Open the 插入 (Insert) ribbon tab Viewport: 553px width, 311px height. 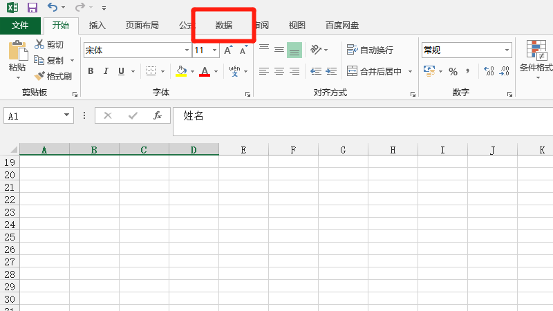97,26
